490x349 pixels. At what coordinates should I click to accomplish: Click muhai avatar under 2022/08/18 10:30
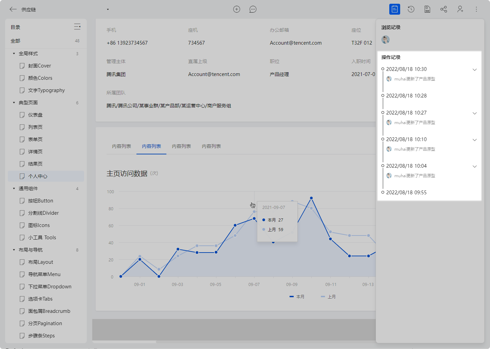tap(389, 79)
